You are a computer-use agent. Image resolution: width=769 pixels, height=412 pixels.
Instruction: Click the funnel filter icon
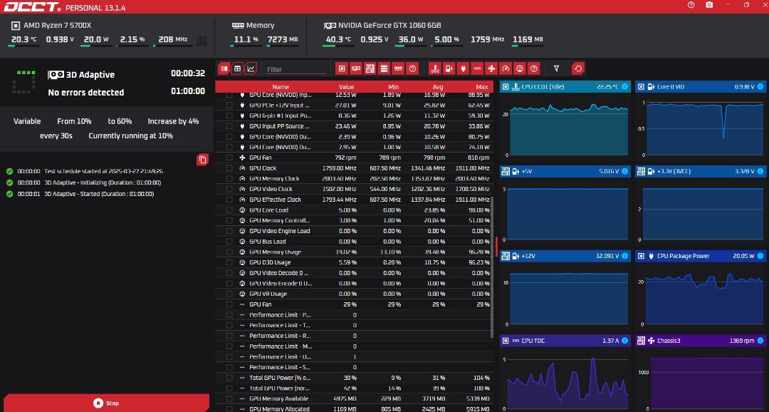tap(556, 68)
